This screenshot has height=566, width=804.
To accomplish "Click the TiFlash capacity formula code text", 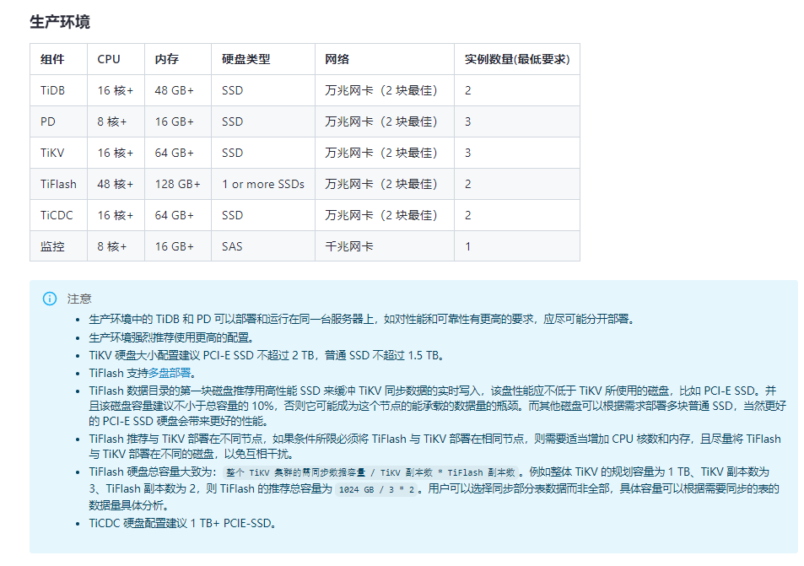I will click(x=370, y=472).
